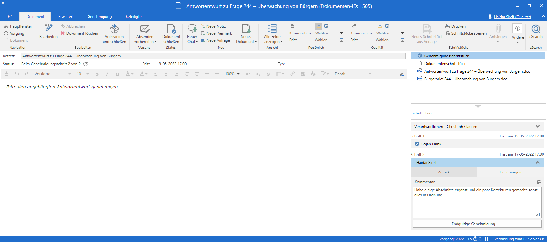The height and width of the screenshot is (242, 547).
Task: Apply superscript formatting
Action: [248, 74]
